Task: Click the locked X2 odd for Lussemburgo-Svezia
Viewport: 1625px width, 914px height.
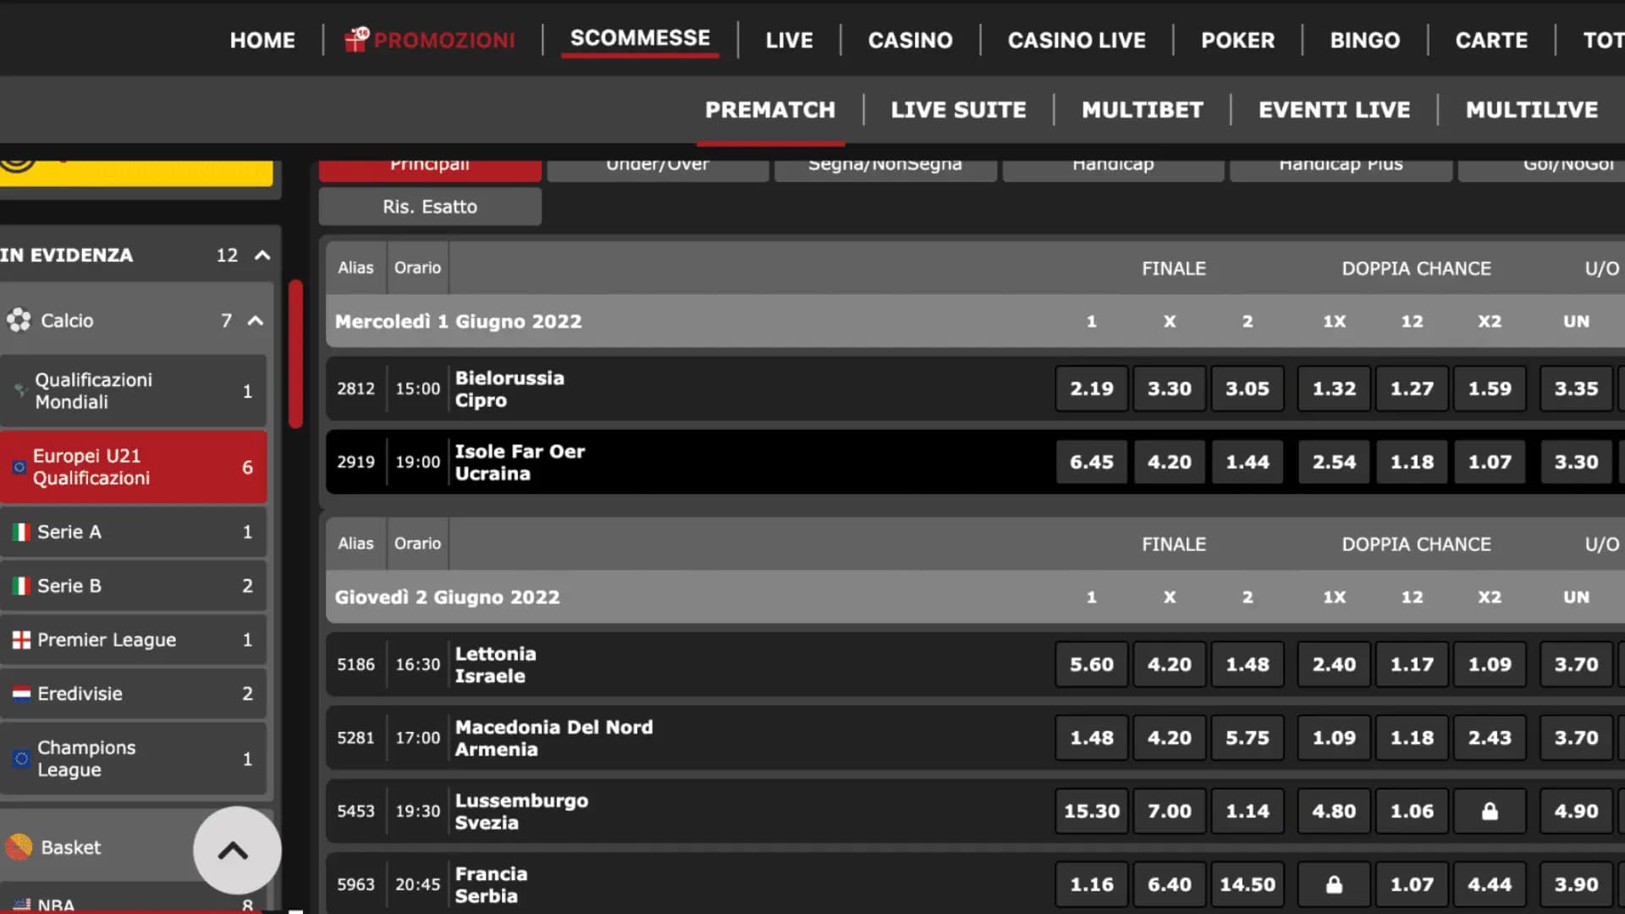Action: click(1490, 811)
